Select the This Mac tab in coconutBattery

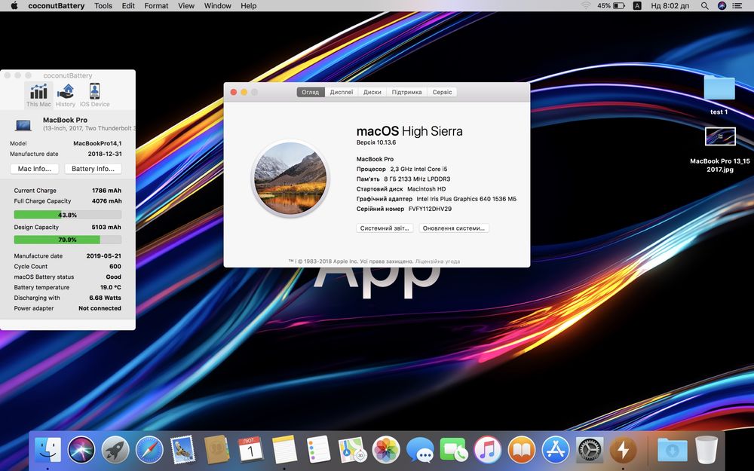pos(38,95)
